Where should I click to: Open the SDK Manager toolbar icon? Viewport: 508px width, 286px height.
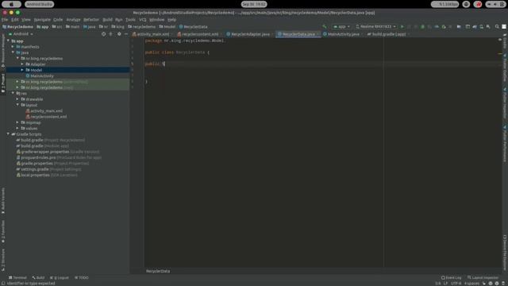point(488,26)
